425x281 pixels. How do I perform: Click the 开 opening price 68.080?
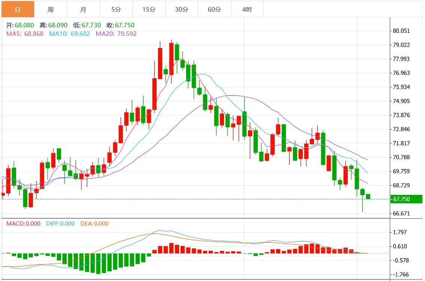click(20, 25)
